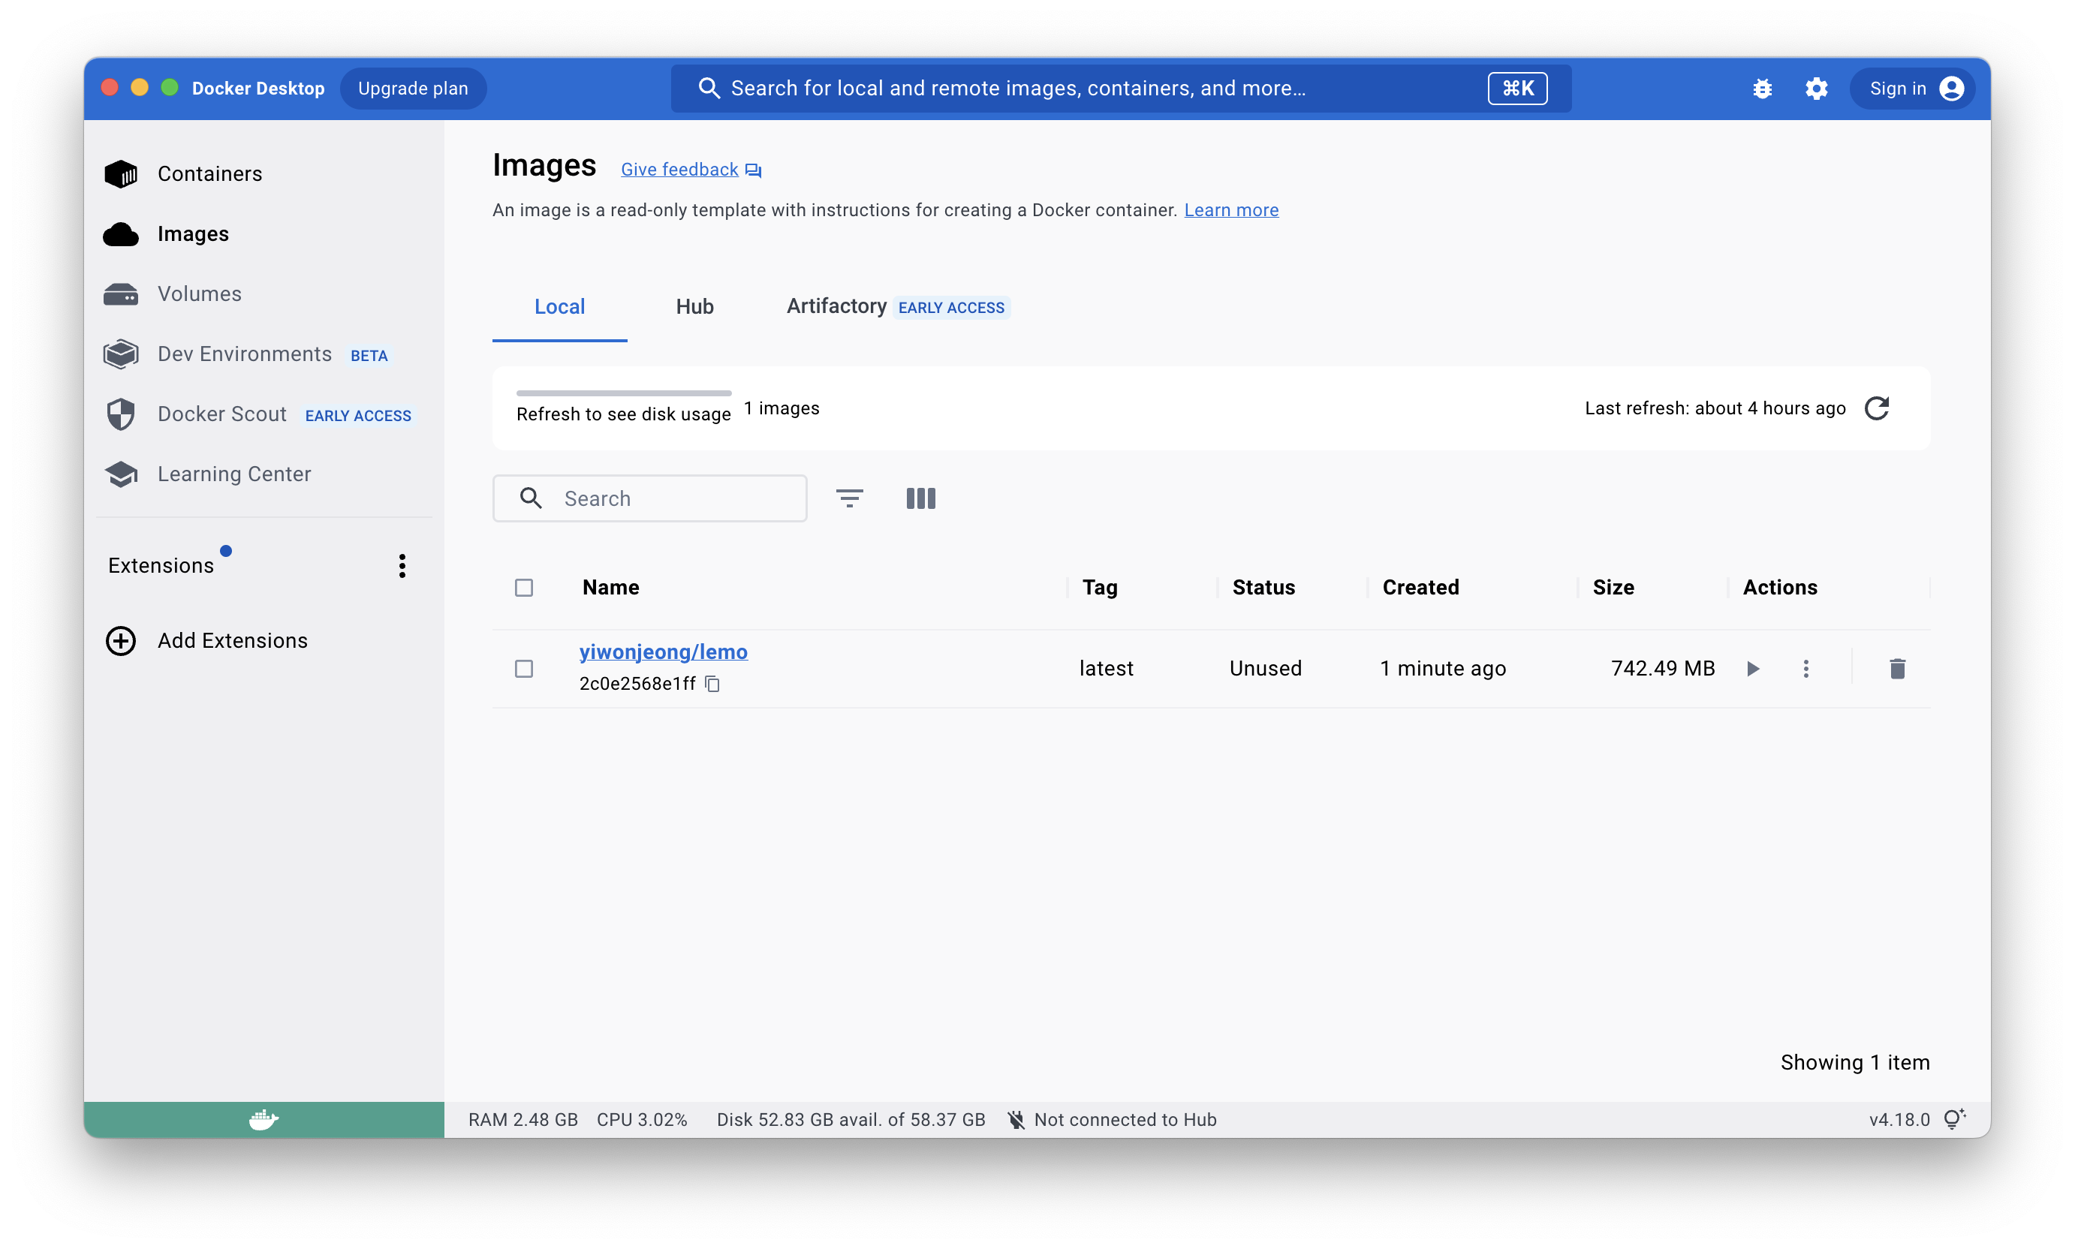Viewport: 2075px width, 1249px height.
Task: Focus the images Search field
Action: point(649,498)
